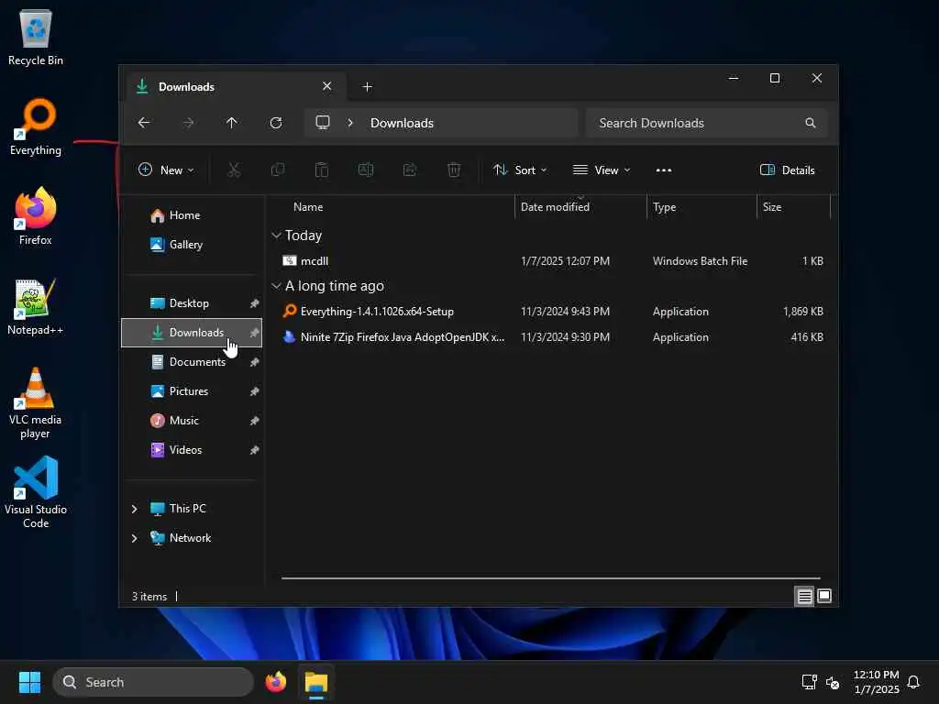Click the Share toolbar icon
This screenshot has width=939, height=704.
point(410,170)
